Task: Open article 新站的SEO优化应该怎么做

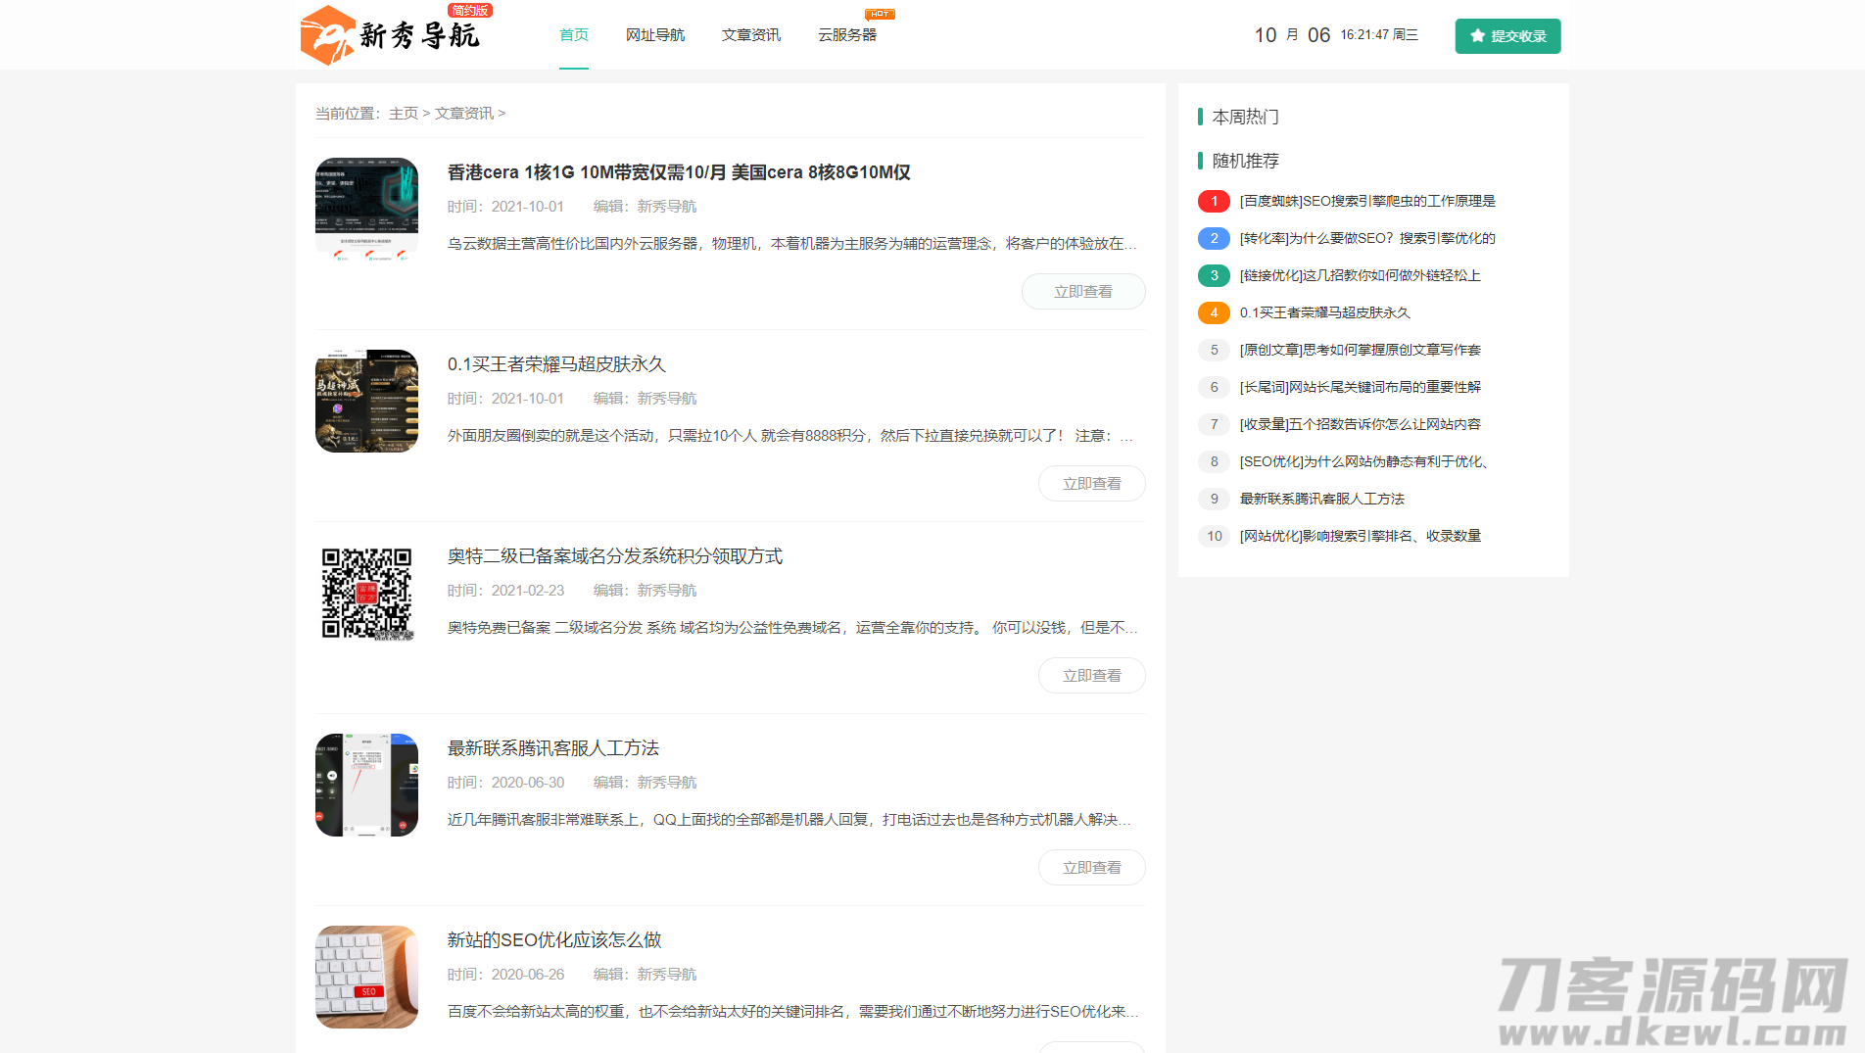Action: tap(554, 940)
